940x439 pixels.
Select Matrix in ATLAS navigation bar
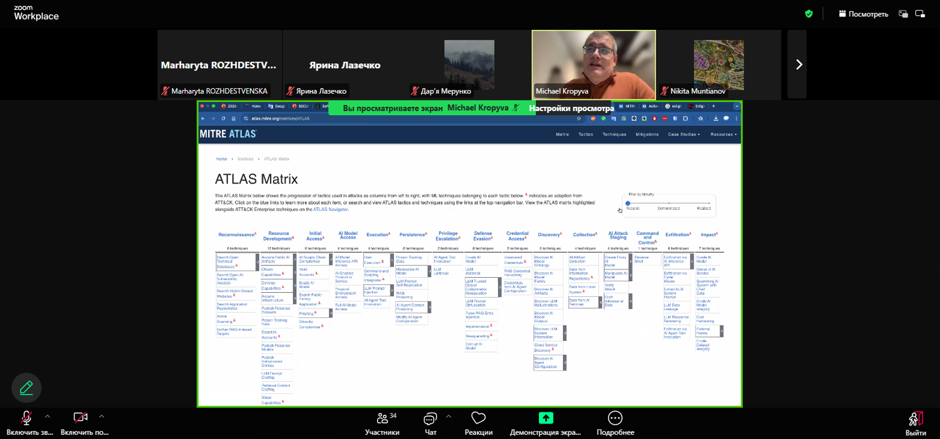tap(562, 134)
